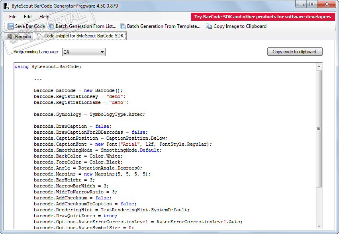The image size is (339, 234).
Task: Click the Copy Image to Clipboard icon
Action: coord(209,26)
